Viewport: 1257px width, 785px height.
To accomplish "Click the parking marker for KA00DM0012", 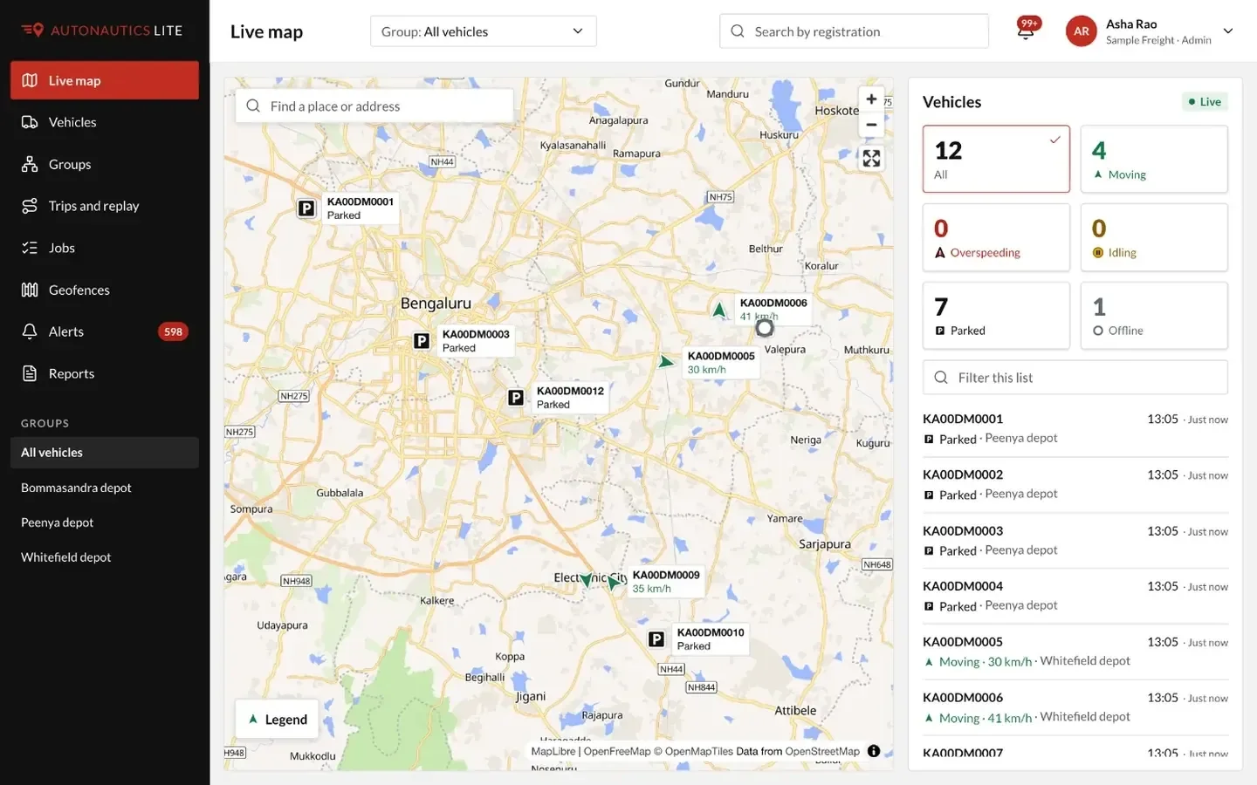I will [516, 398].
